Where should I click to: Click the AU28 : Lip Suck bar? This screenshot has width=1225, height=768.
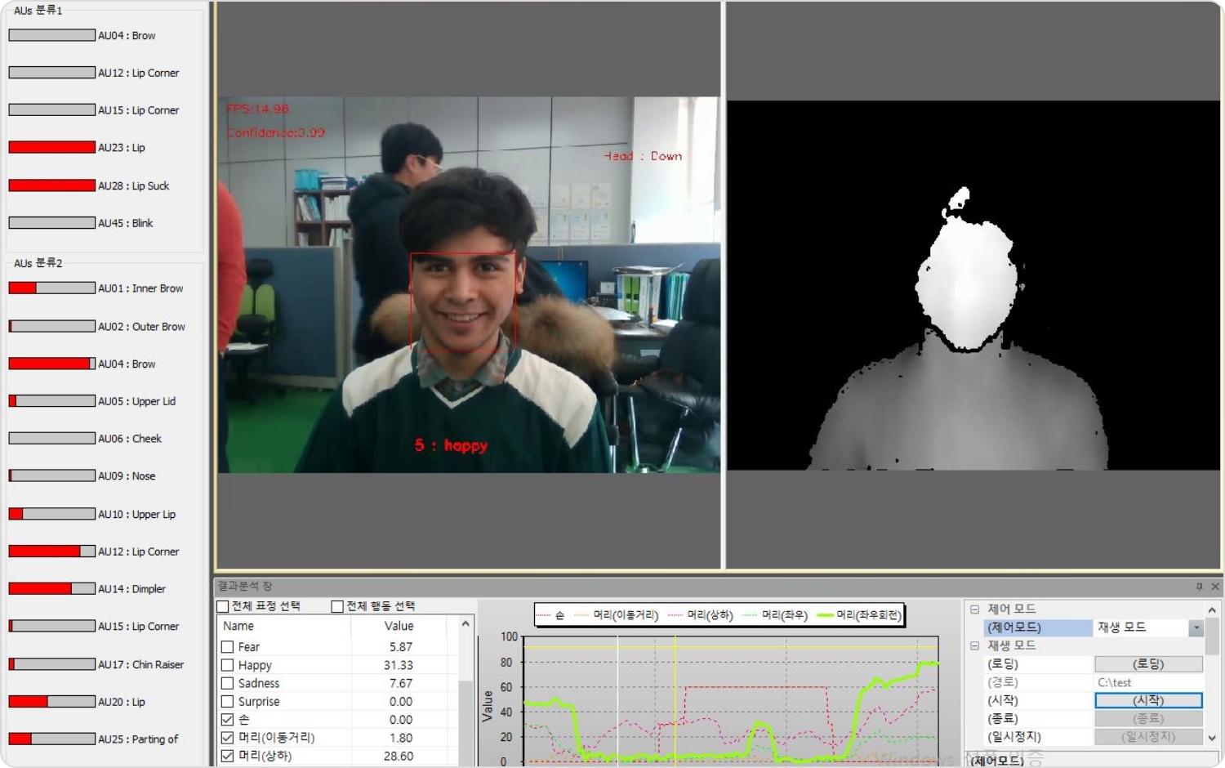pos(51,185)
